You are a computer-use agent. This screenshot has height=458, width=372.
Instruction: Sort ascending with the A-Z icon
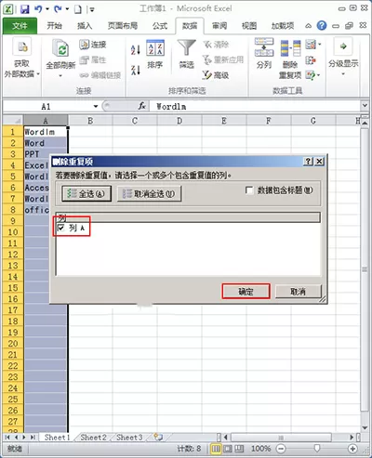point(136,50)
